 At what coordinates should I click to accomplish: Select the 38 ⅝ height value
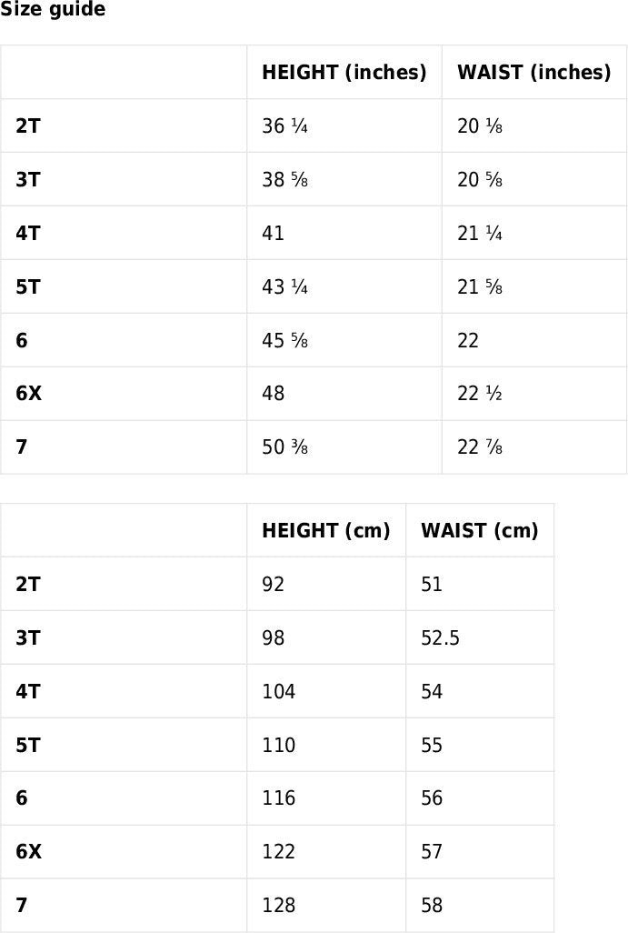[x=284, y=180]
